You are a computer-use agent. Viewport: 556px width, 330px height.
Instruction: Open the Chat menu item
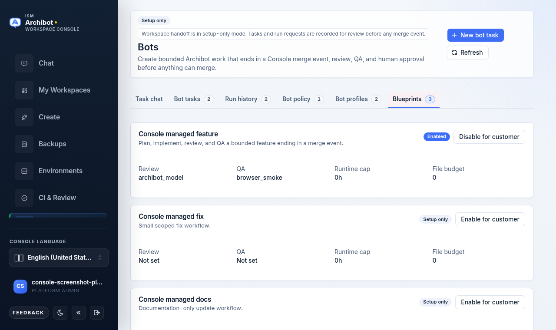click(59, 63)
